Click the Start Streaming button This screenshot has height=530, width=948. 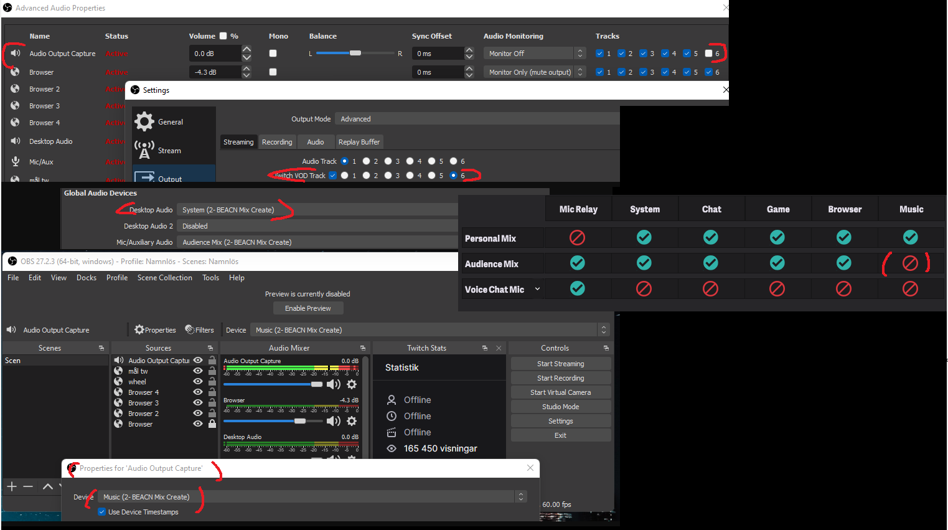coord(560,363)
